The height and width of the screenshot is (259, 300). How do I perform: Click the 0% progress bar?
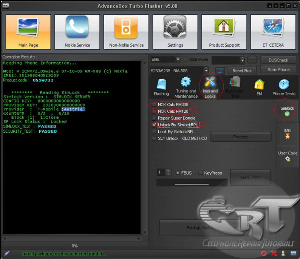tap(74, 246)
